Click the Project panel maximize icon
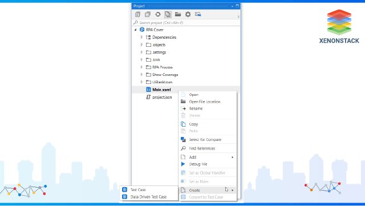Viewport: 365px width, 206px height. (x=237, y=6)
